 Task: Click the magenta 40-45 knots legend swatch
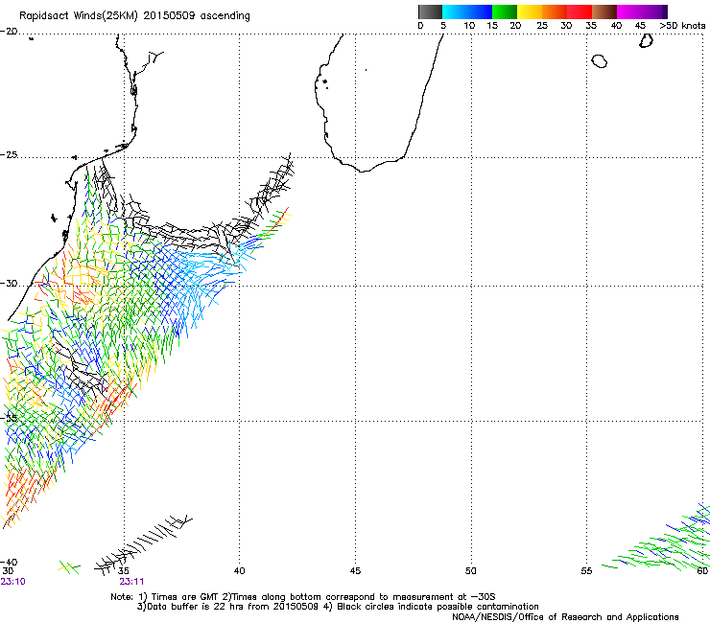pos(629,12)
